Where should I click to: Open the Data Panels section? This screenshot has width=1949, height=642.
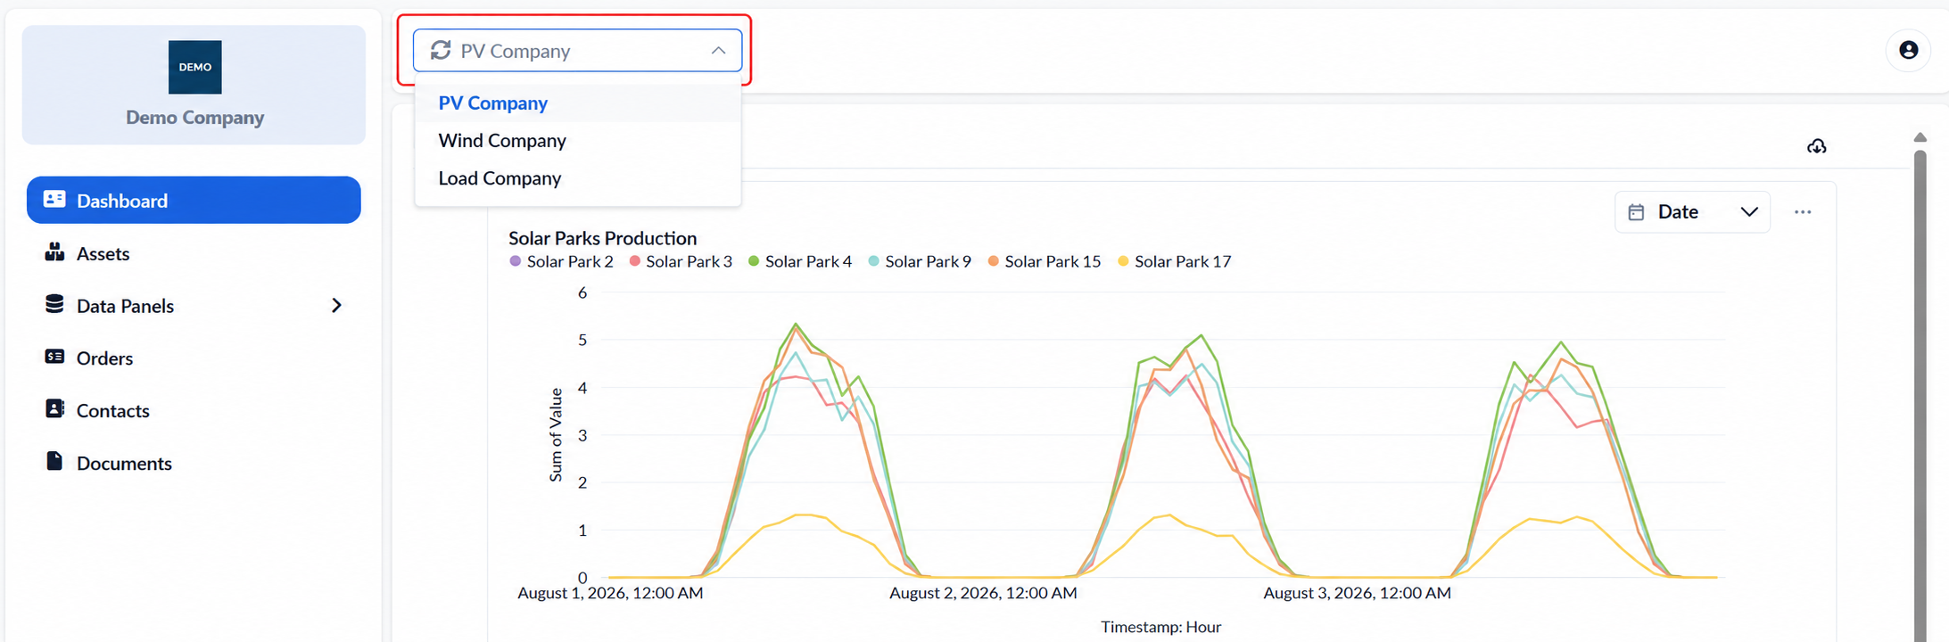click(194, 306)
